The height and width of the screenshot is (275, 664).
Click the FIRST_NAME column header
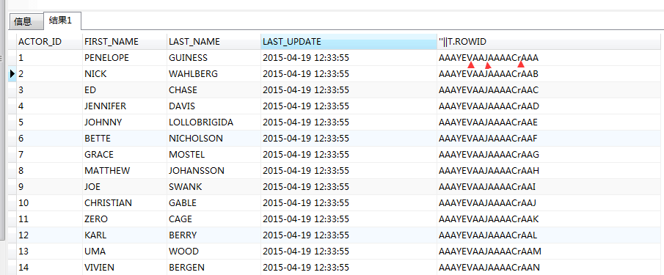125,42
